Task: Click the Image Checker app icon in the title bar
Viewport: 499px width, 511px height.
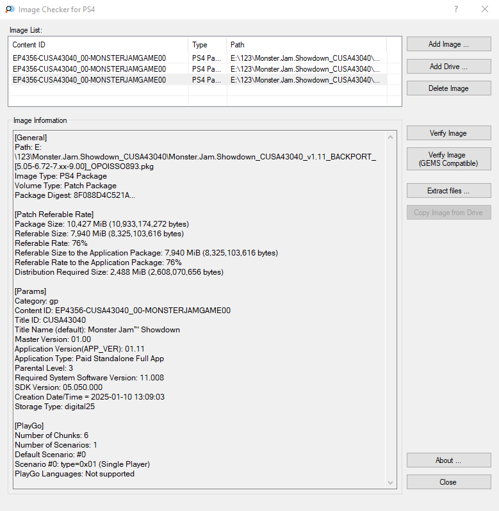Action: (10, 9)
